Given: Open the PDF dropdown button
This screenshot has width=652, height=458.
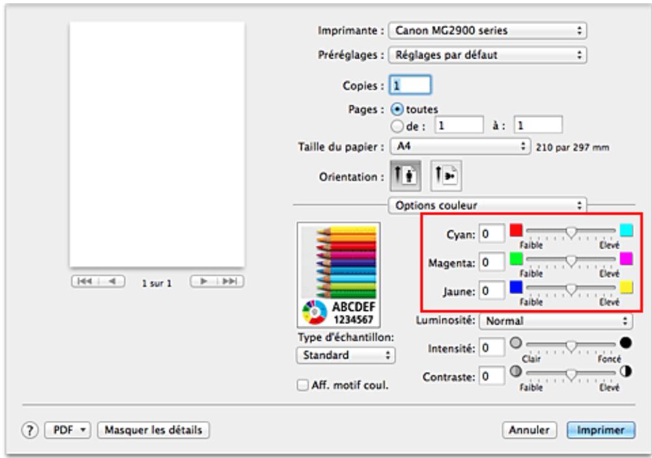Looking at the screenshot, I should point(67,430).
